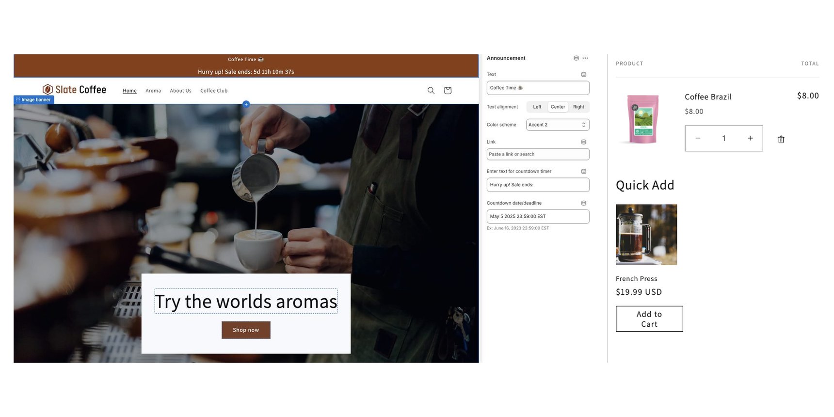This screenshot has width=834, height=417.
Task: Go to Home in site navigation
Action: 129,91
